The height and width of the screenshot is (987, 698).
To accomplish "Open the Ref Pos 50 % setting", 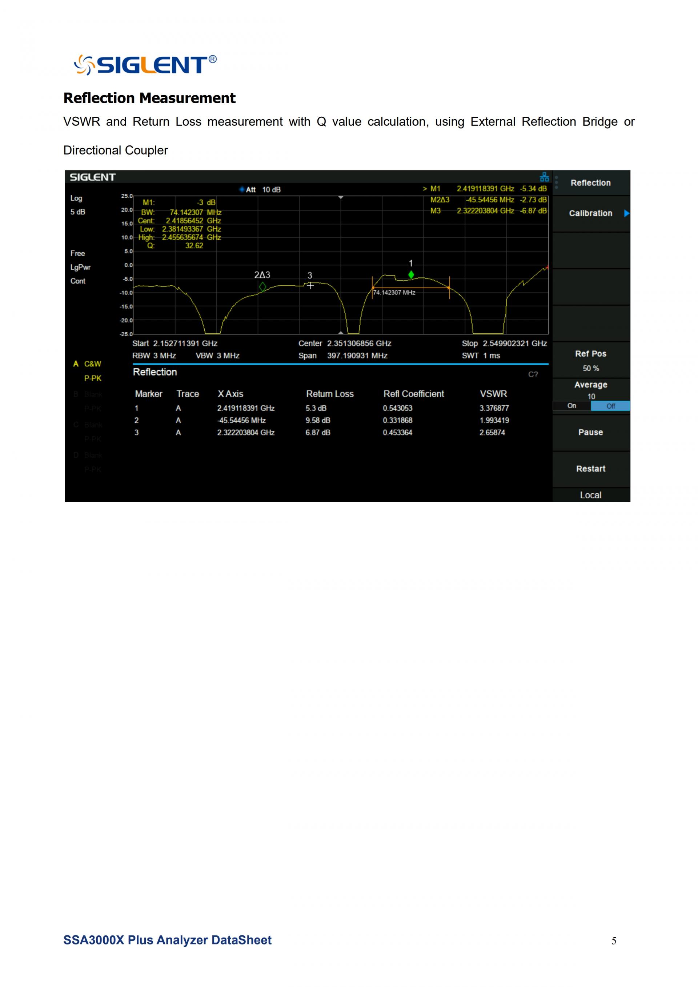I will tap(590, 360).
